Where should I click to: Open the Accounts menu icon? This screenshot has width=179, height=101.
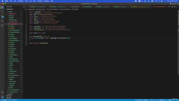2,92
